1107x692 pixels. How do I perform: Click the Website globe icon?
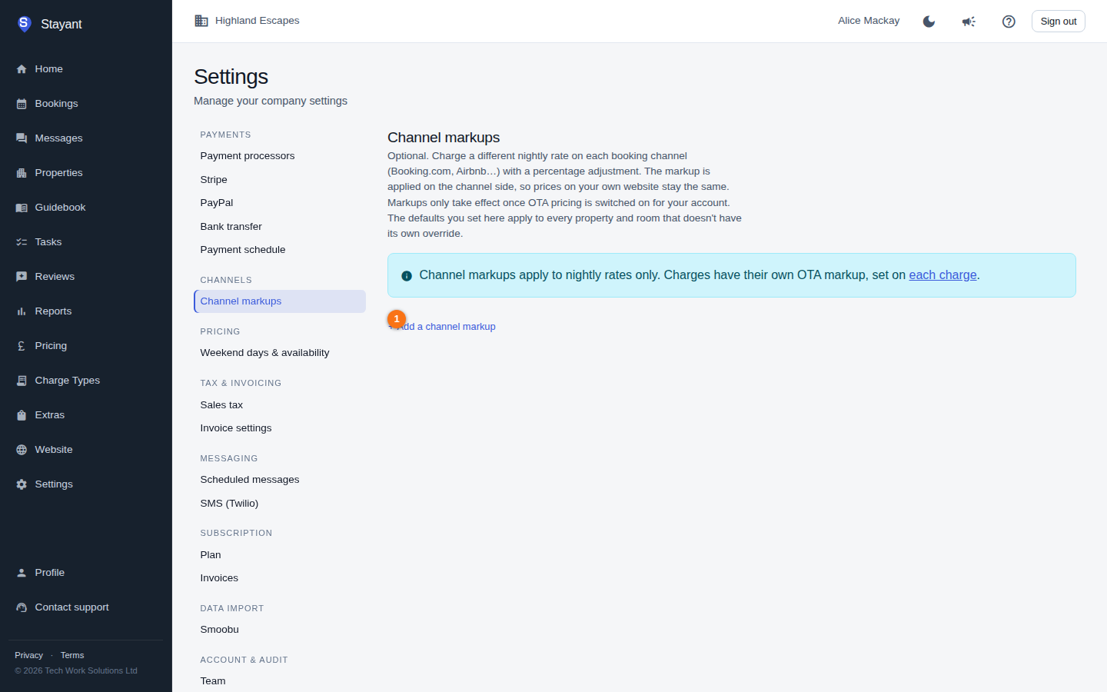pyautogui.click(x=22, y=450)
